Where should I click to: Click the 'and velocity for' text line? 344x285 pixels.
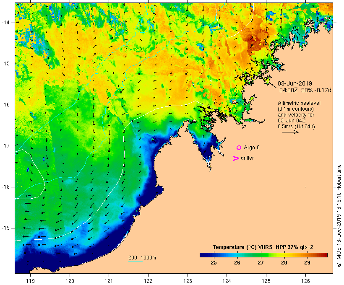pos(296,115)
